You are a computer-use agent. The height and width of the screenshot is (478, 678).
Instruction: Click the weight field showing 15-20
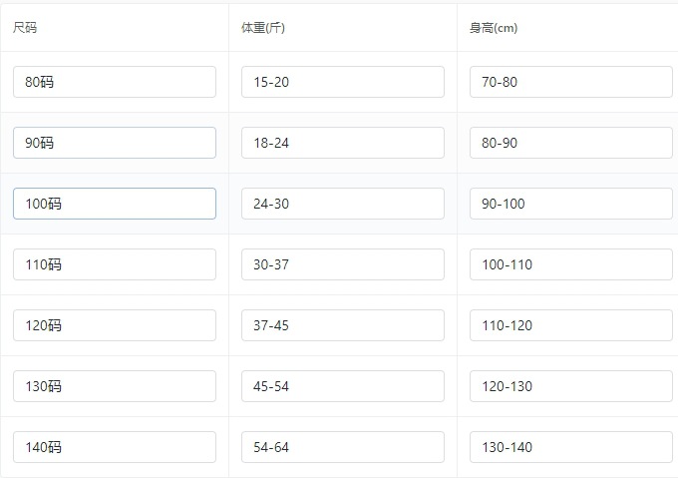343,82
